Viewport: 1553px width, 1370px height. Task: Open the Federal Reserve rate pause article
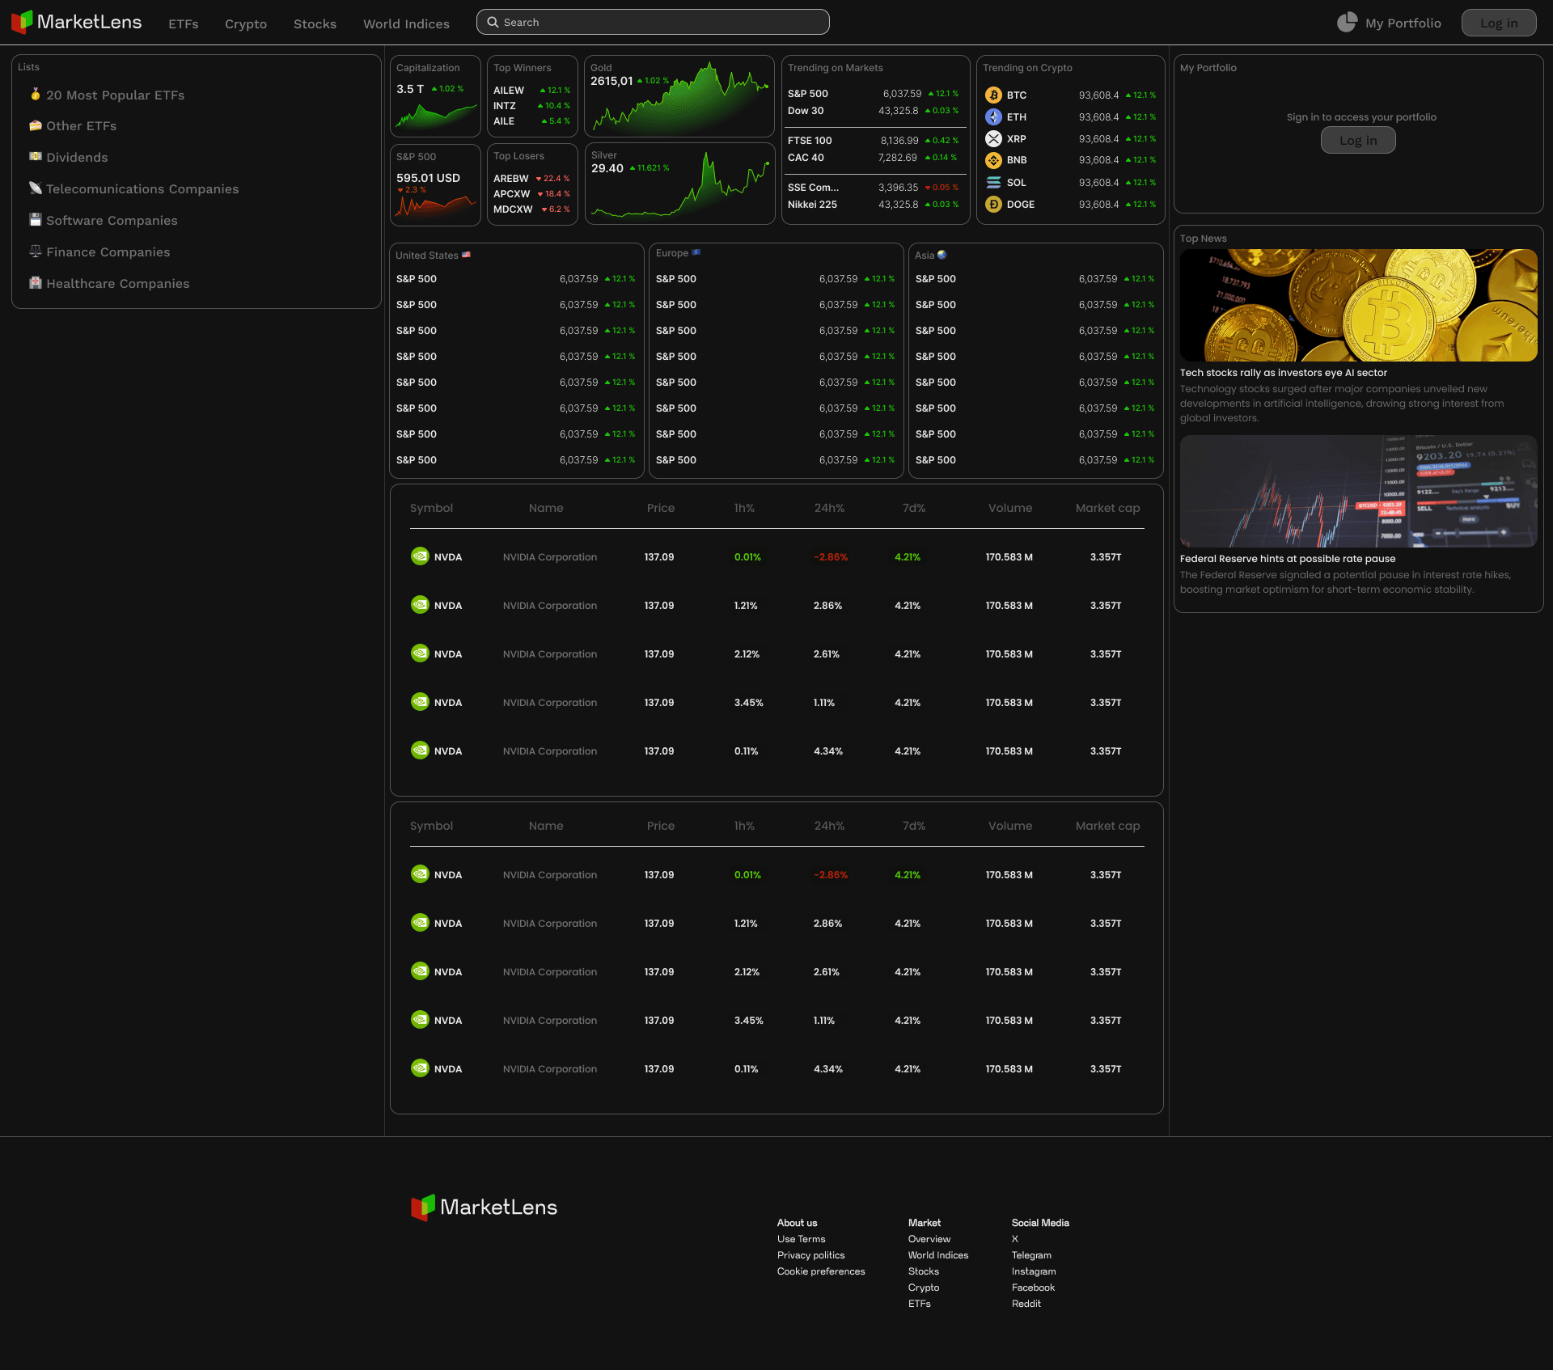click(1288, 558)
